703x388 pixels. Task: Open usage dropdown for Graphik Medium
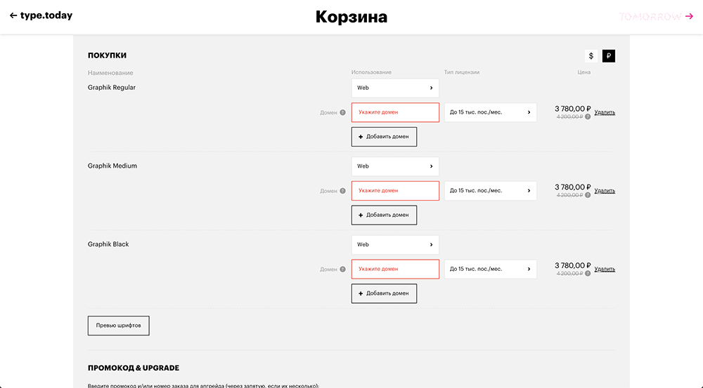tap(395, 166)
